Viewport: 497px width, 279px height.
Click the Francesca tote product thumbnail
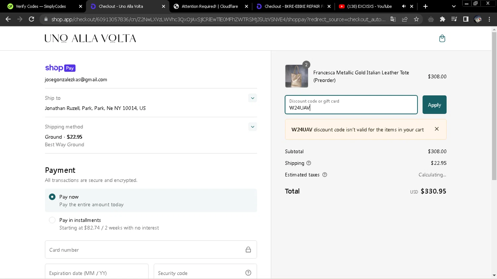(x=297, y=76)
